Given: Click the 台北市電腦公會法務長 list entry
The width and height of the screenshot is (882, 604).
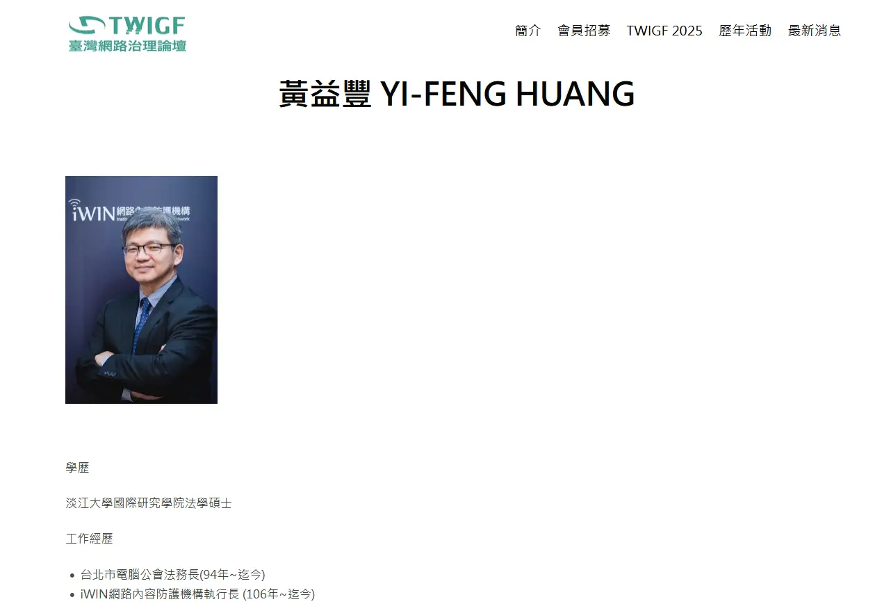Looking at the screenshot, I should pos(173,575).
